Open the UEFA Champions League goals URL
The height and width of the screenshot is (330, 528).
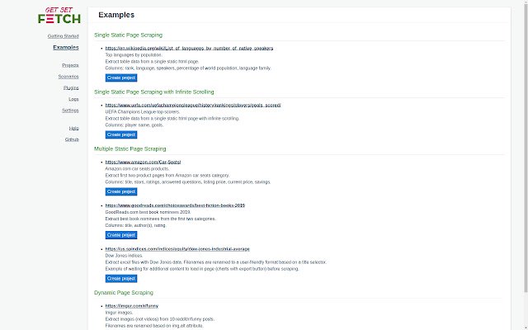[193, 106]
